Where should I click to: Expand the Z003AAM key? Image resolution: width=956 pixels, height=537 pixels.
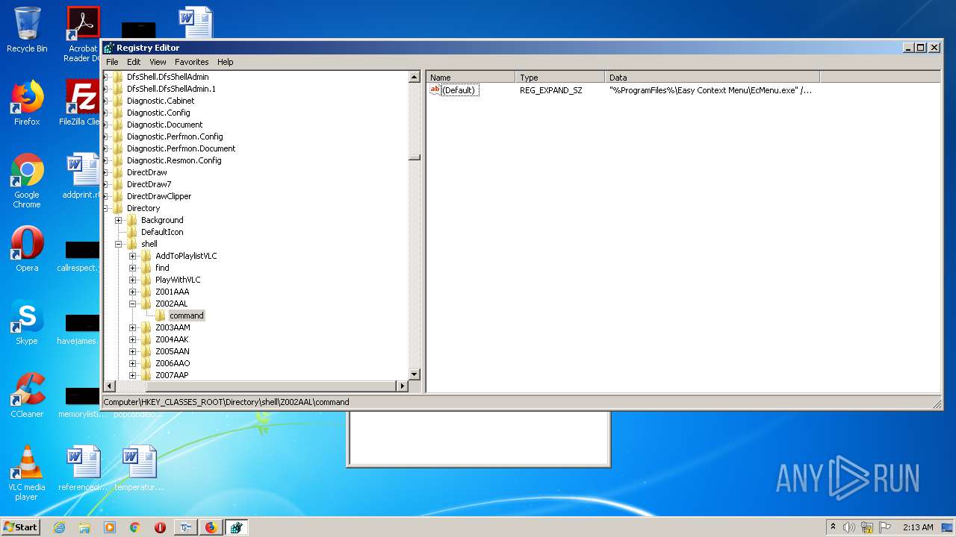[133, 327]
